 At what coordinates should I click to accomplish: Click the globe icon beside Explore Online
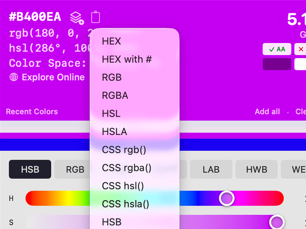pos(13,77)
